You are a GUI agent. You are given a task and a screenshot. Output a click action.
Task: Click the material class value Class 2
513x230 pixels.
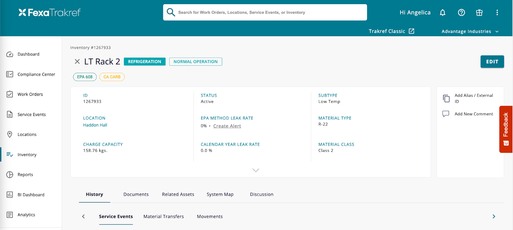coord(326,151)
